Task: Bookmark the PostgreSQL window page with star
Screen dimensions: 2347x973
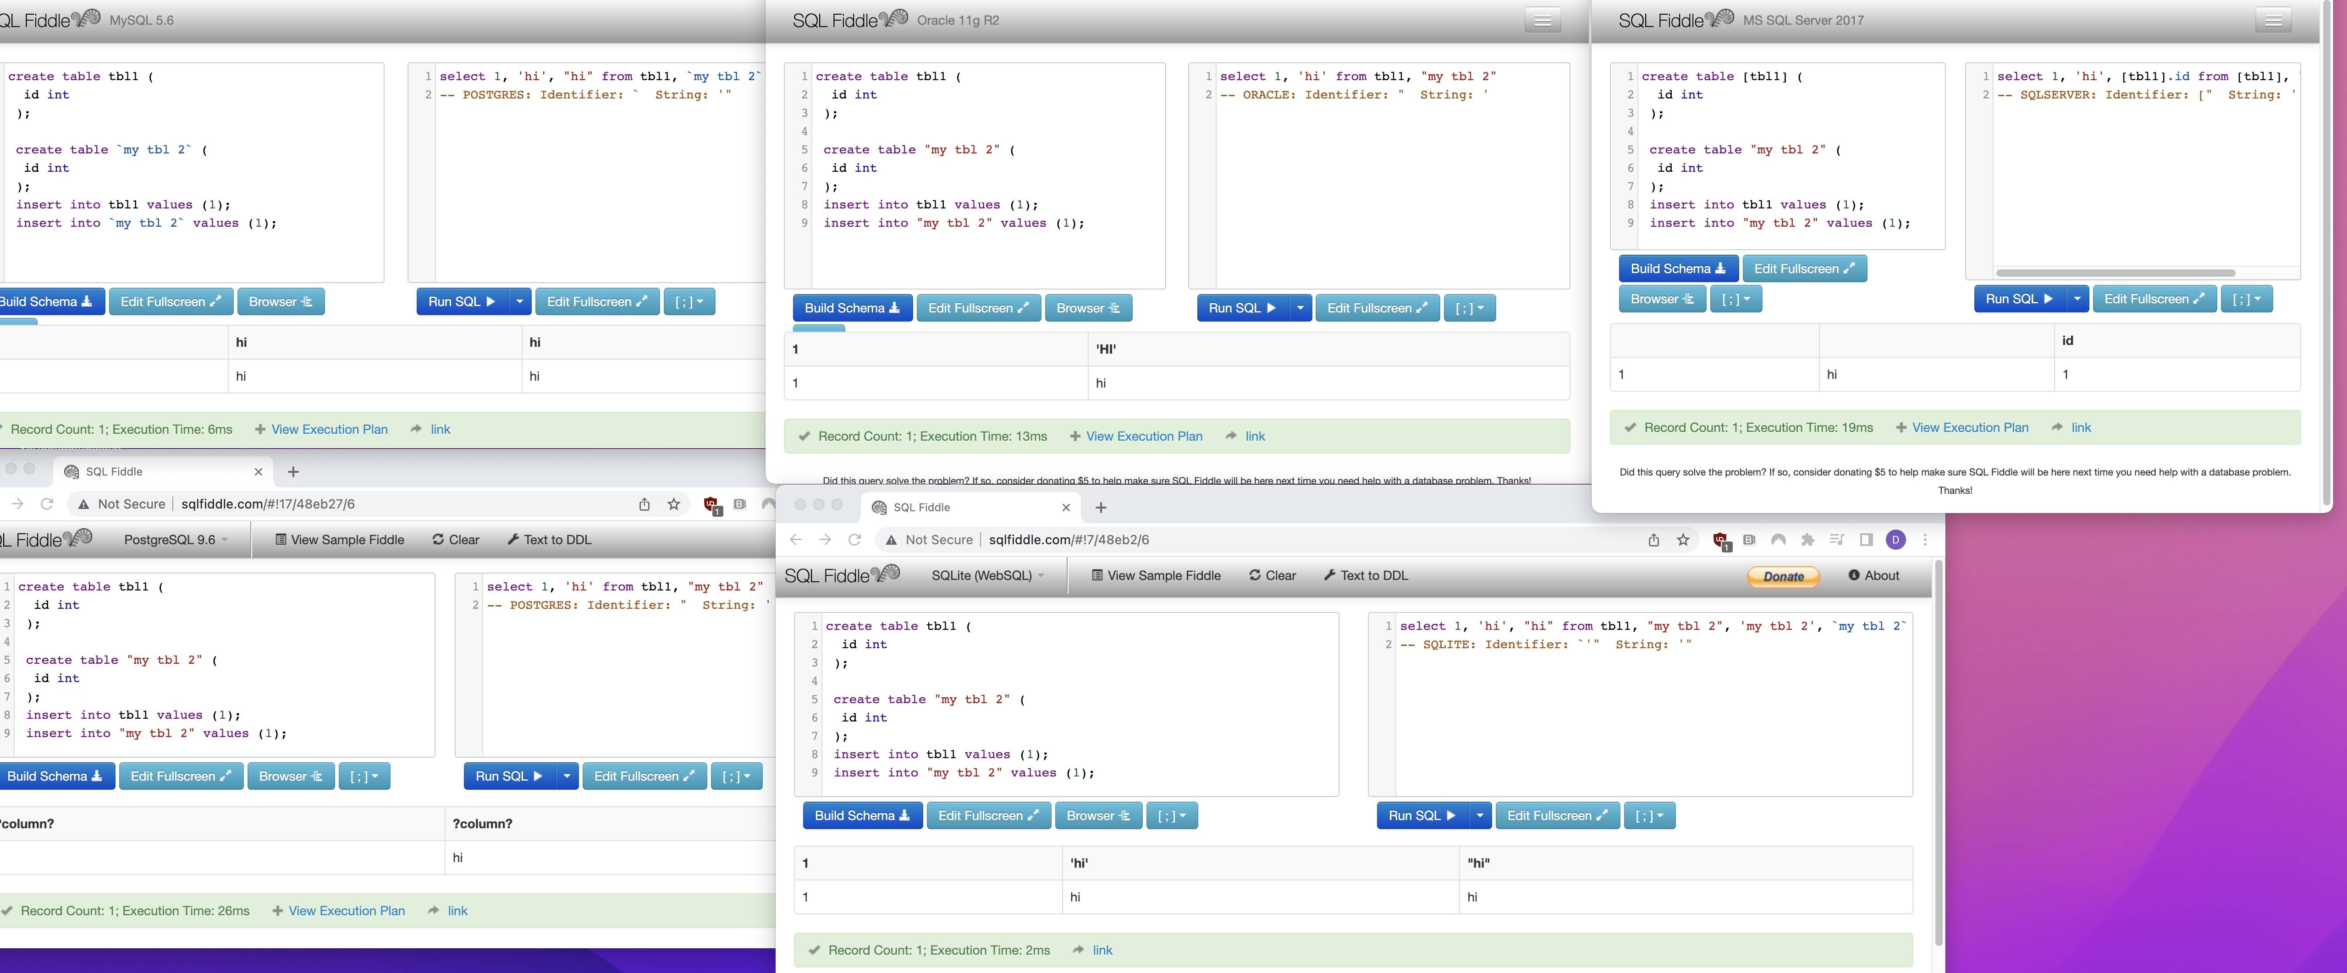Action: [673, 504]
